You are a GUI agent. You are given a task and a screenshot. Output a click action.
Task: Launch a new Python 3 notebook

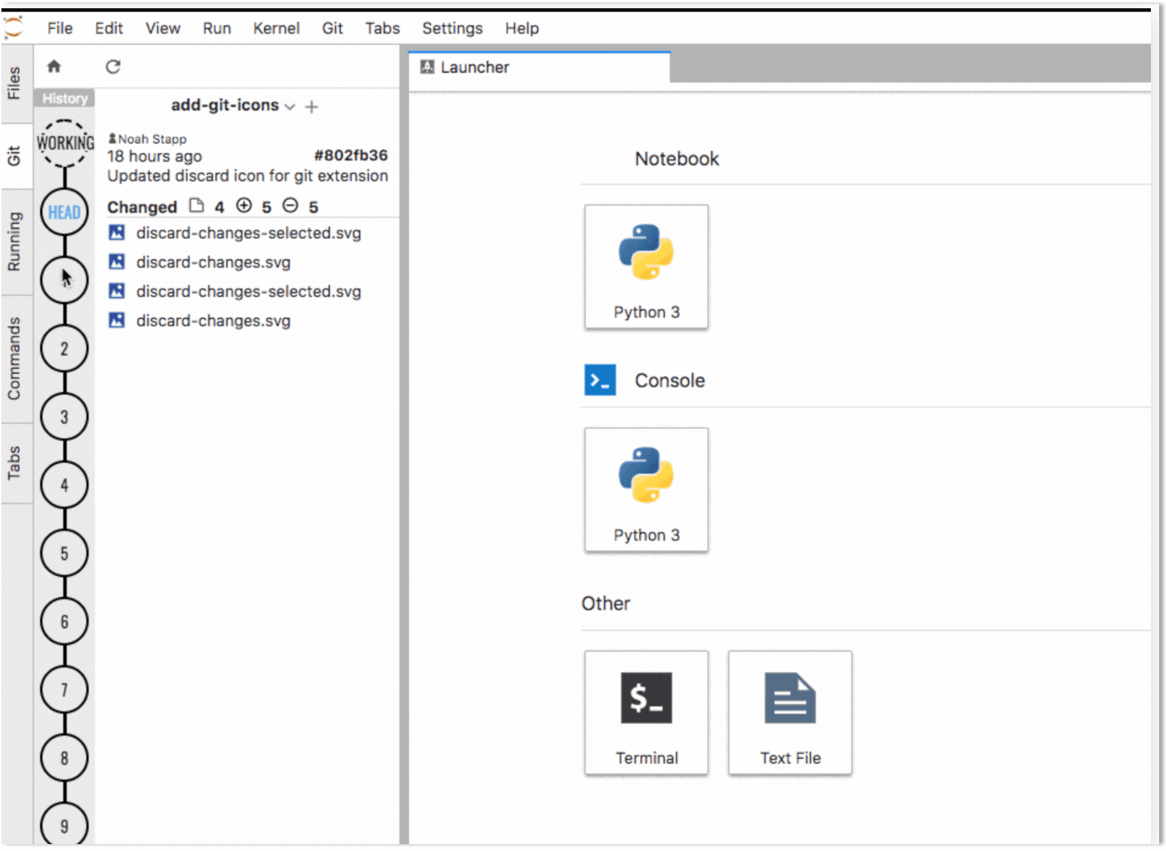pos(646,267)
